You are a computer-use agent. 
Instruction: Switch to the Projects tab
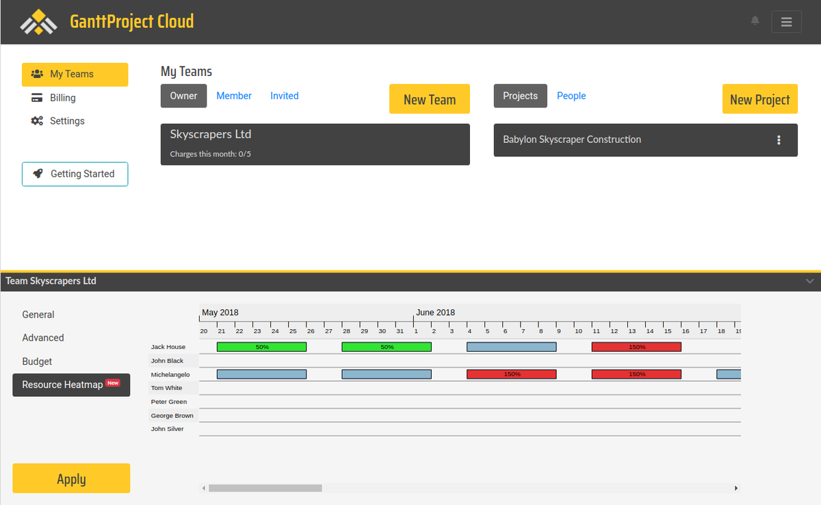tap(520, 96)
